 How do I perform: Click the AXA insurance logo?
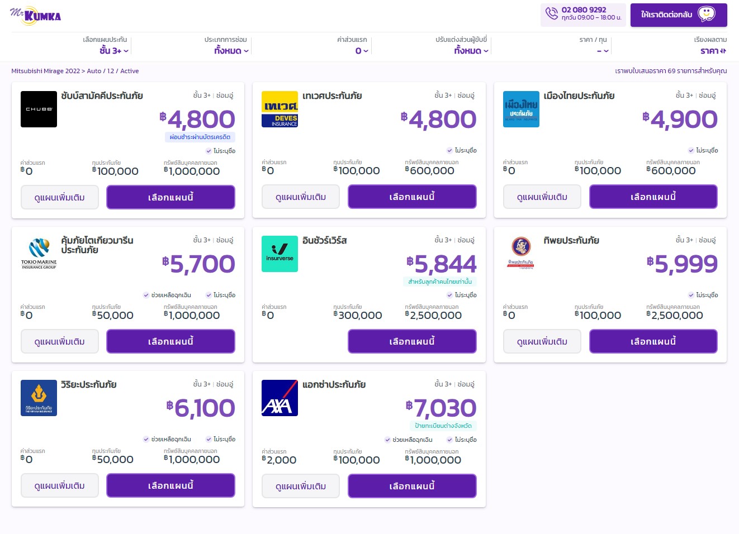[280, 398]
